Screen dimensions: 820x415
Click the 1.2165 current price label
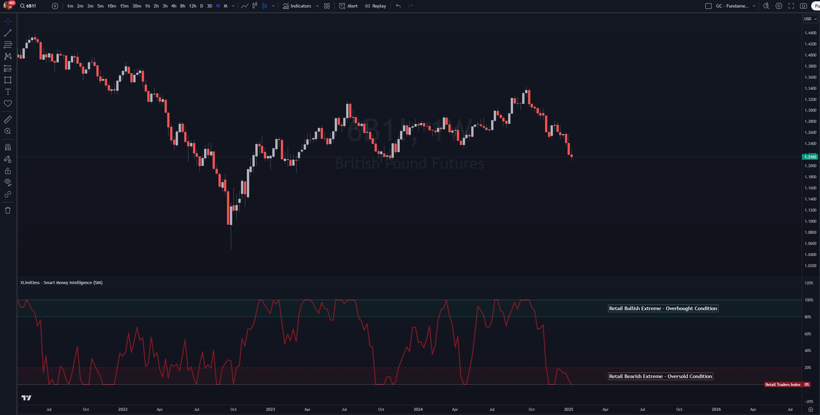click(x=810, y=157)
